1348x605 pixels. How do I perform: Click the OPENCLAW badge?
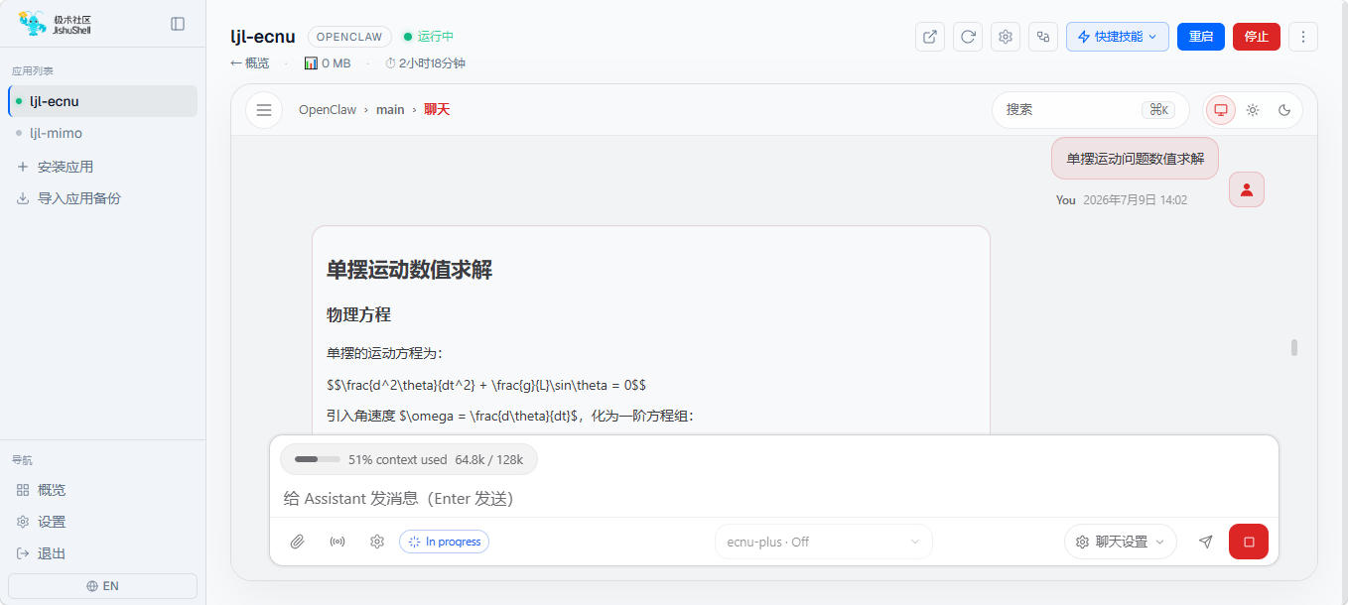(349, 37)
